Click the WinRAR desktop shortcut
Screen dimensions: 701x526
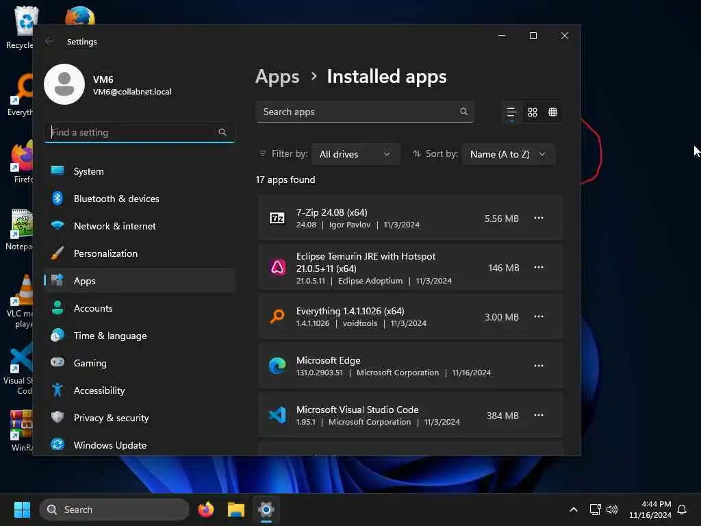21,430
